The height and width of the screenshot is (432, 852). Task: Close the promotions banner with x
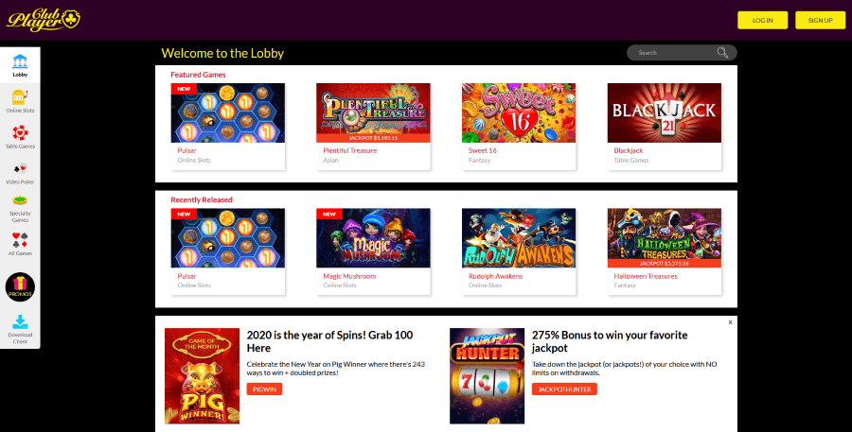point(730,322)
